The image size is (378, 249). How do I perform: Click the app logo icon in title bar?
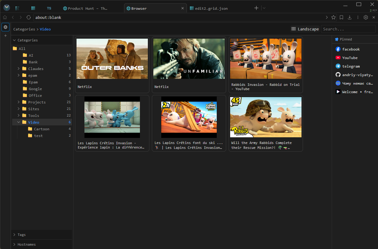7,8
